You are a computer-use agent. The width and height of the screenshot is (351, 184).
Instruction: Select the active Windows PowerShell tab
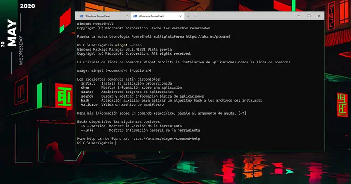157,17
